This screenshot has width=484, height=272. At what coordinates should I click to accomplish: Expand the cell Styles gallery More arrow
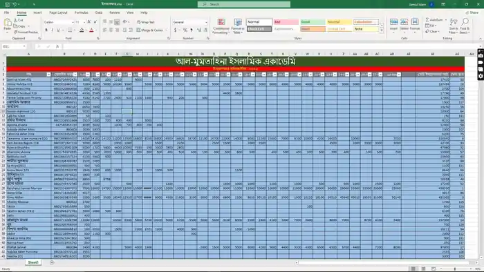(x=382, y=30)
